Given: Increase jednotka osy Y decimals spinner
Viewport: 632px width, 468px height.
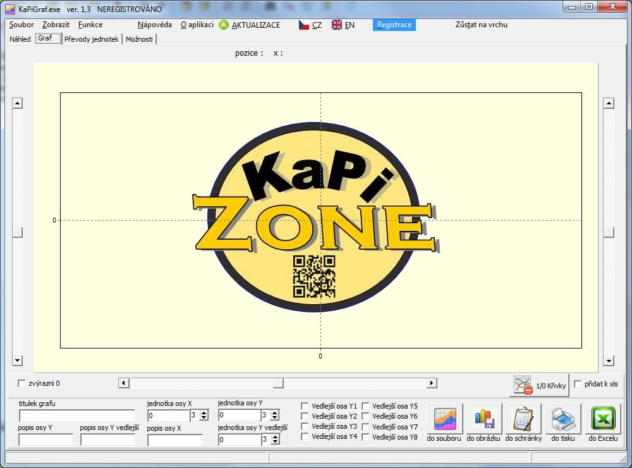Looking at the screenshot, I should [275, 412].
